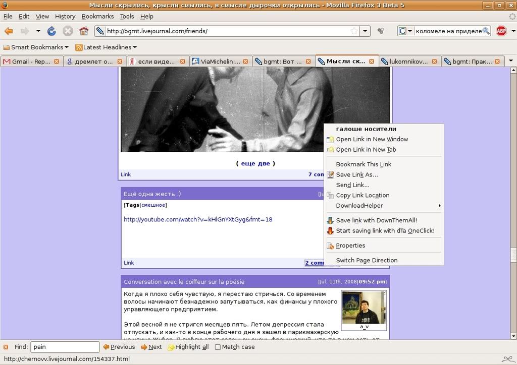Select Save Link As...
Screen dimensions: 517x365
(x=384, y=174)
